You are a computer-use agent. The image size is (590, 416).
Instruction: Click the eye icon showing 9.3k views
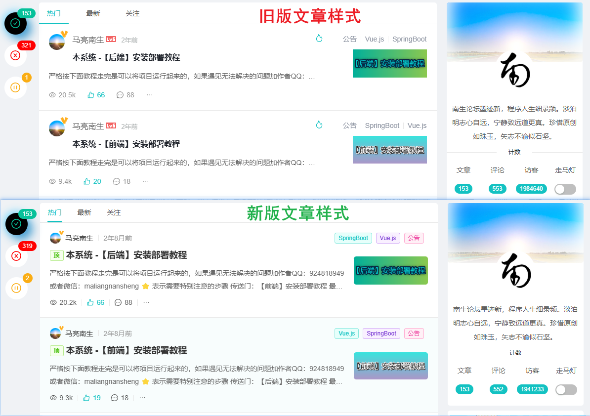[x=53, y=398]
